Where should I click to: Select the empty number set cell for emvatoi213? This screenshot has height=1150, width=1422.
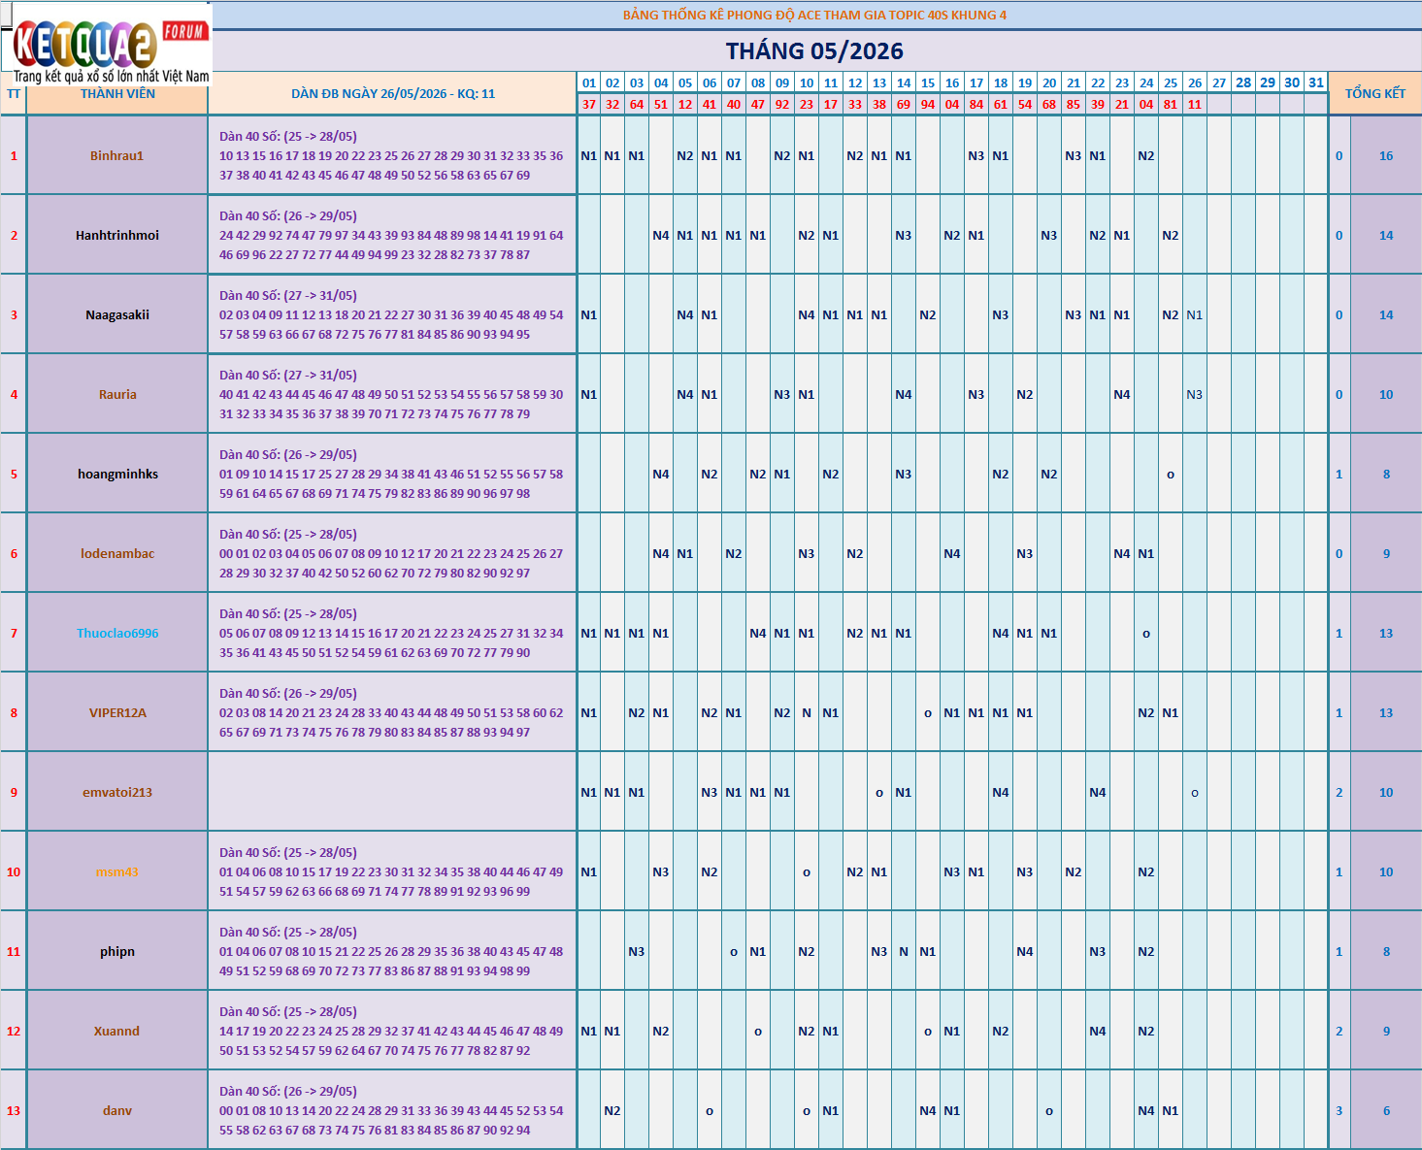click(x=393, y=792)
